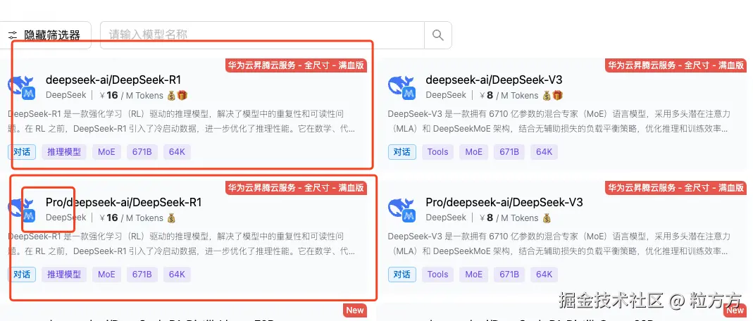Open the deepseek-ai/DeepSeek-R1 model title

[113, 80]
